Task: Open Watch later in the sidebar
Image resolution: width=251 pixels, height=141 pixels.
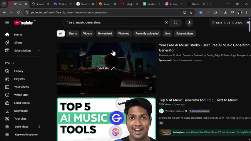Action: tap(21, 95)
